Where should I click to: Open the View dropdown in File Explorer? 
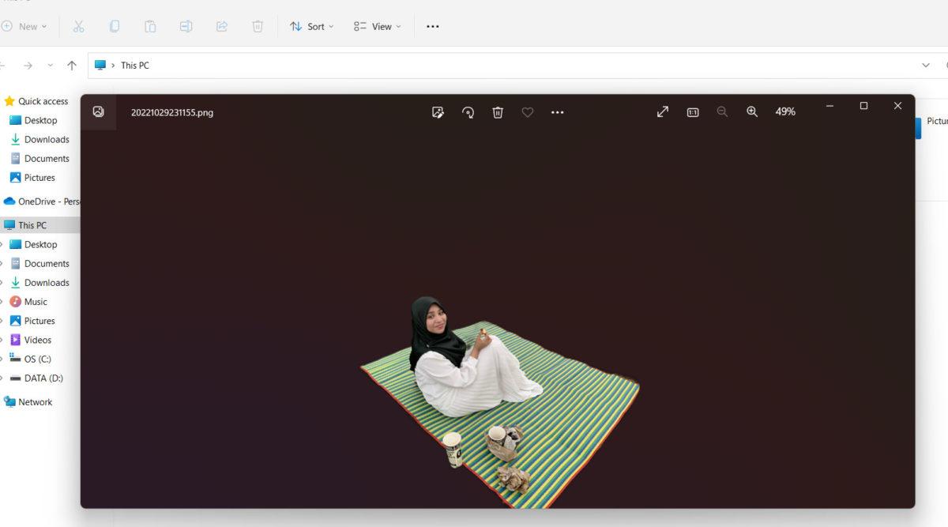click(x=378, y=26)
